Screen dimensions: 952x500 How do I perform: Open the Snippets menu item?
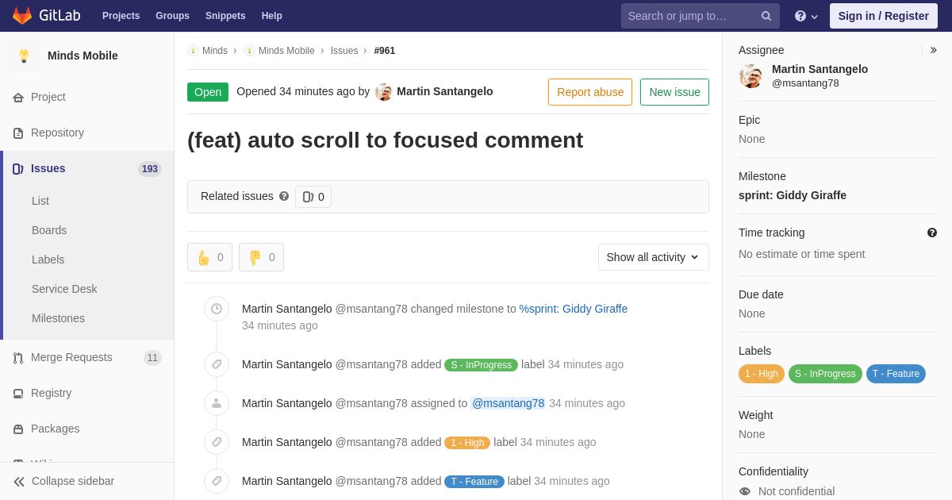(x=225, y=16)
